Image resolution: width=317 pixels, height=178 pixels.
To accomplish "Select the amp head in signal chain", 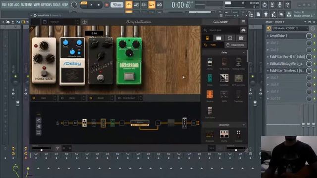I will [140, 123].
